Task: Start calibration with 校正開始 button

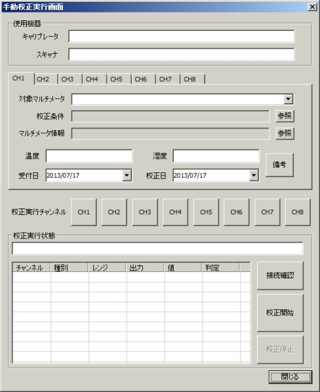Action: (x=280, y=313)
